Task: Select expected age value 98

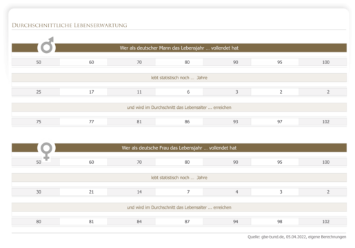Action: (280, 222)
